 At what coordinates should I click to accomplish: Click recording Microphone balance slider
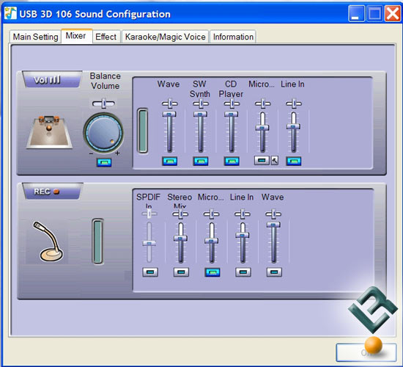tap(212, 214)
